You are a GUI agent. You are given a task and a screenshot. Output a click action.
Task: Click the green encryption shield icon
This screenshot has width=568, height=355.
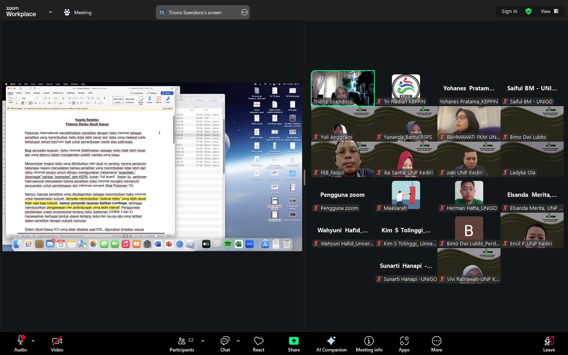tap(529, 11)
